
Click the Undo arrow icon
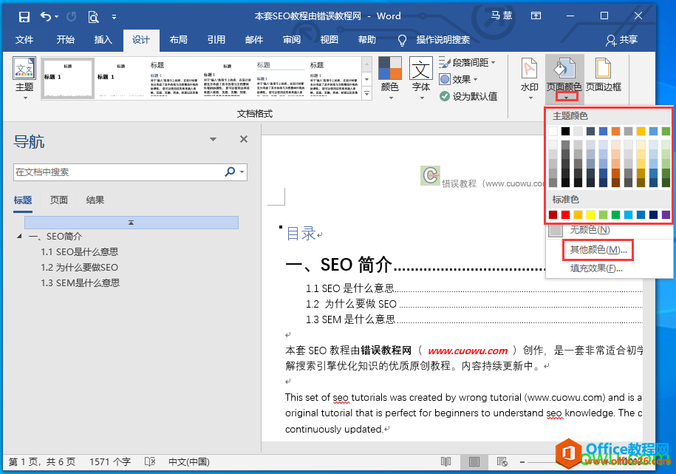pyautogui.click(x=46, y=16)
